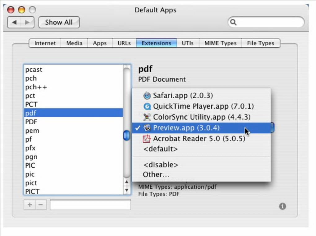
Task: Select the <disable> menu option
Action: point(201,165)
